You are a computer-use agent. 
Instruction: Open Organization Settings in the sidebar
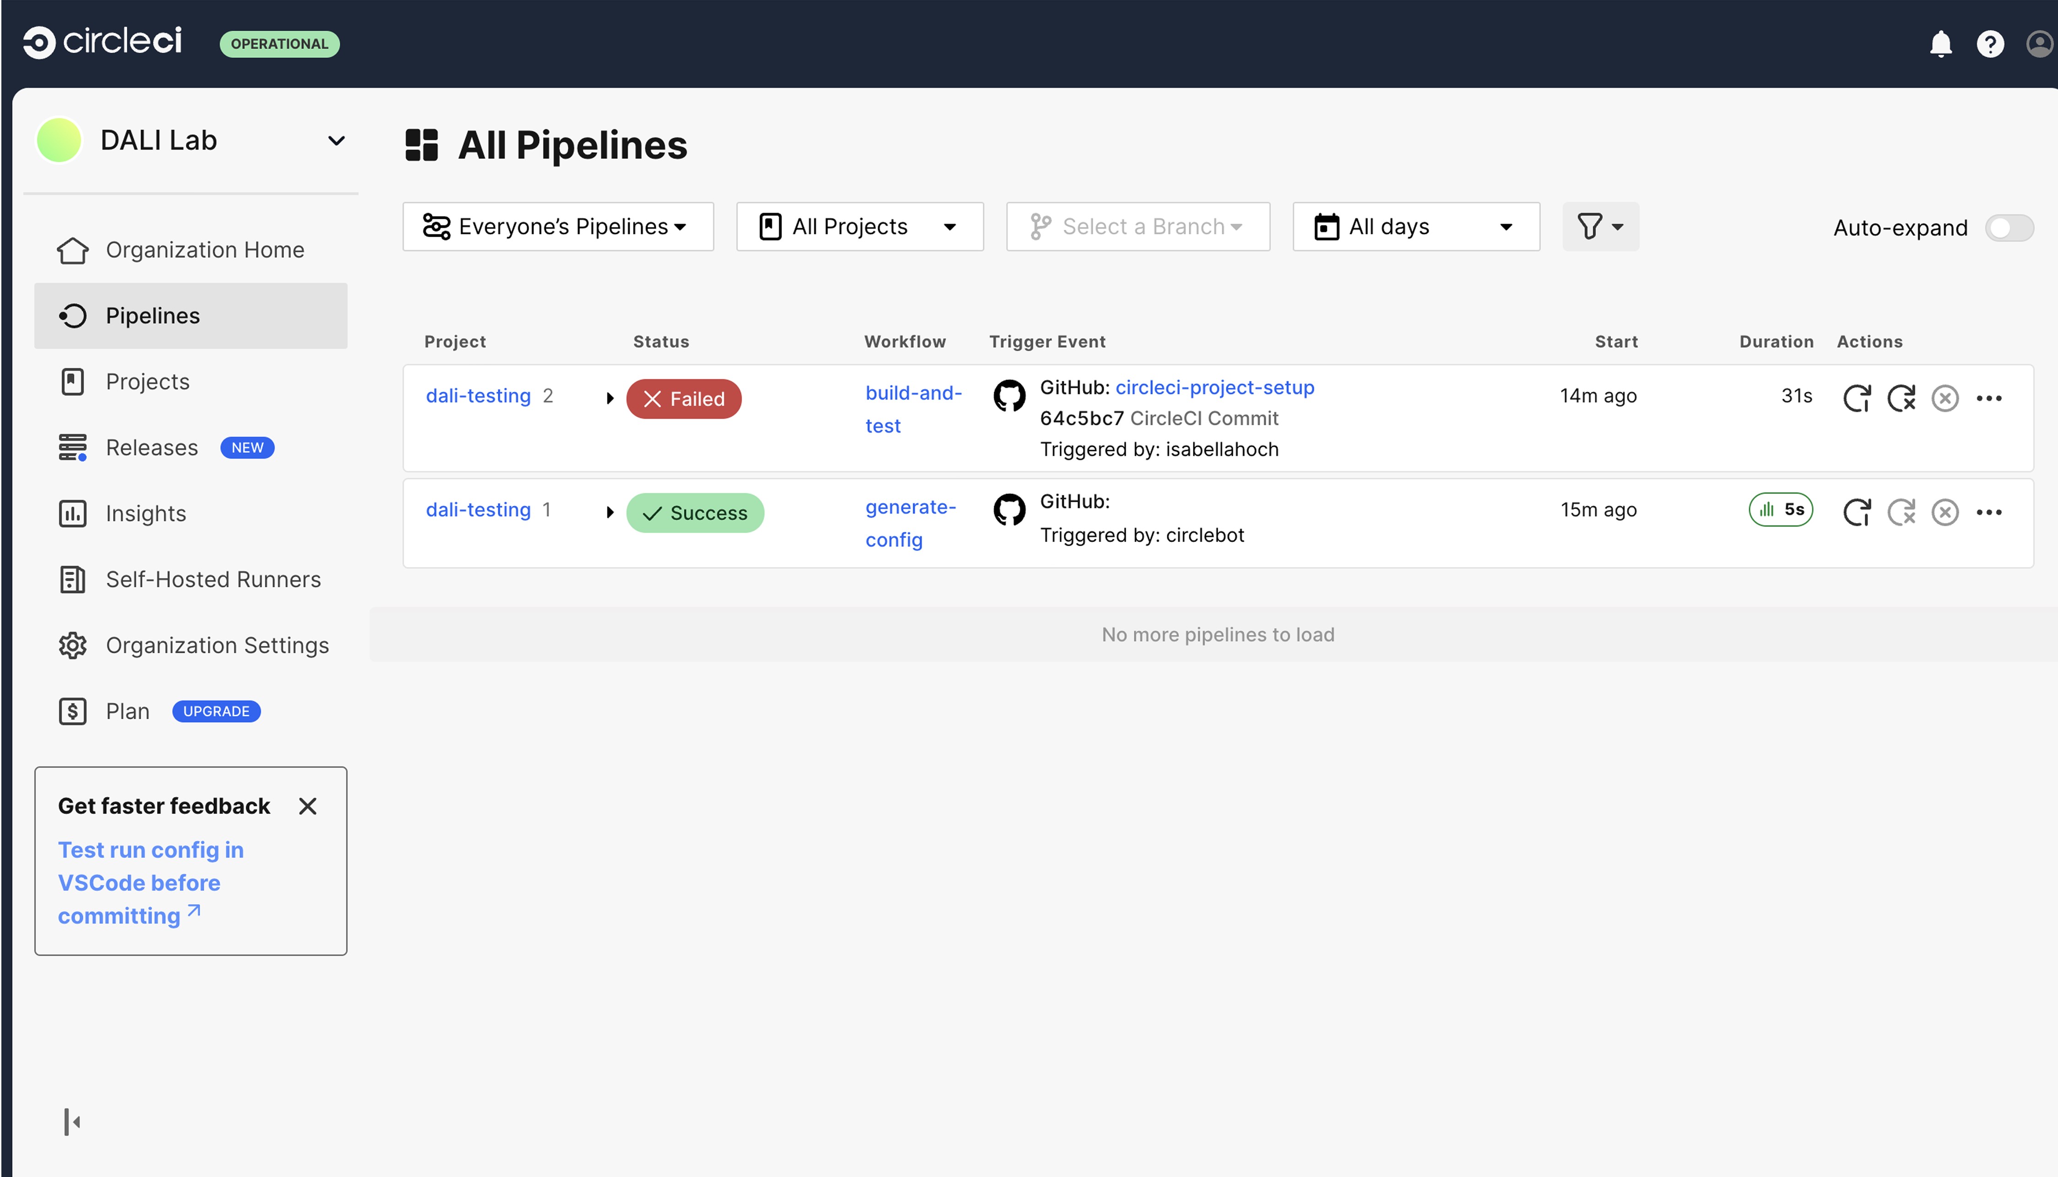(217, 645)
